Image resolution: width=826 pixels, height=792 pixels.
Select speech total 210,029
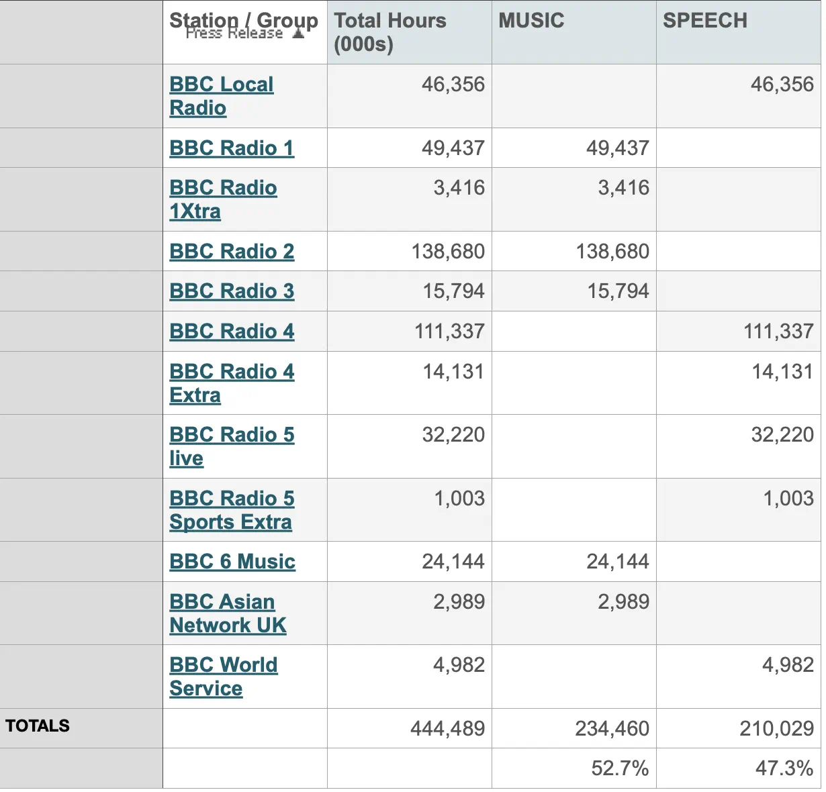coord(777,728)
